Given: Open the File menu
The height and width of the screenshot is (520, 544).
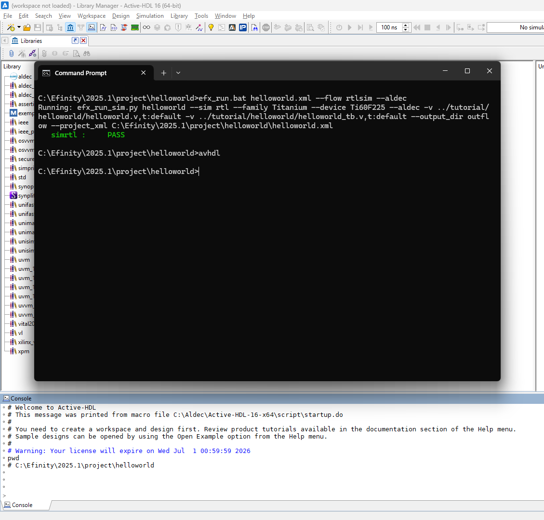Looking at the screenshot, I should coord(8,16).
